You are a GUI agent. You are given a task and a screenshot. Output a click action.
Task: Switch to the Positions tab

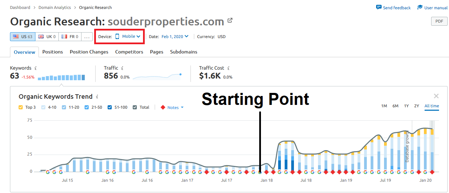[x=53, y=52]
